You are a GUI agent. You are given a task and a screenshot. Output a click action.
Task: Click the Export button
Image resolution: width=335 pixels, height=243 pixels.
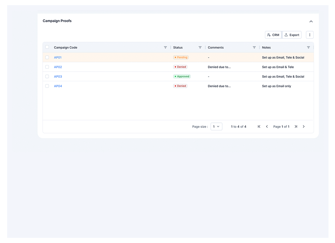292,35
